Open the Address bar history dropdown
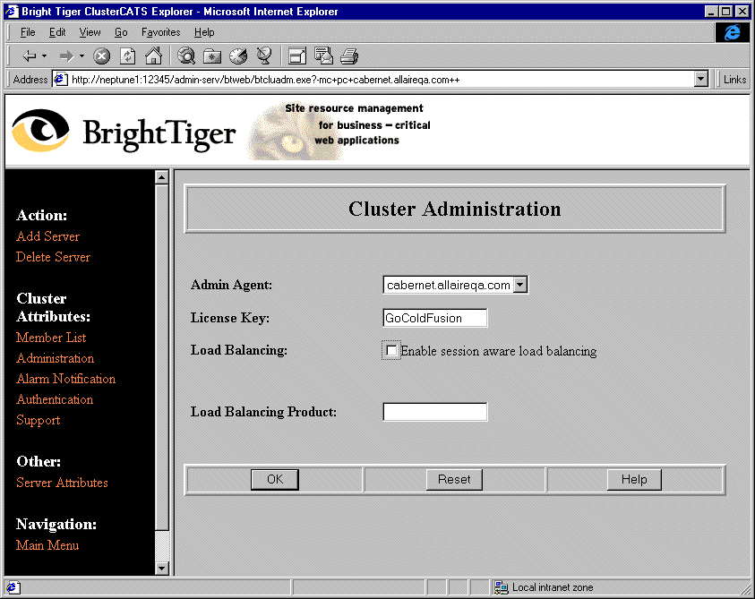Screen dimensions: 755x599 point(701,80)
